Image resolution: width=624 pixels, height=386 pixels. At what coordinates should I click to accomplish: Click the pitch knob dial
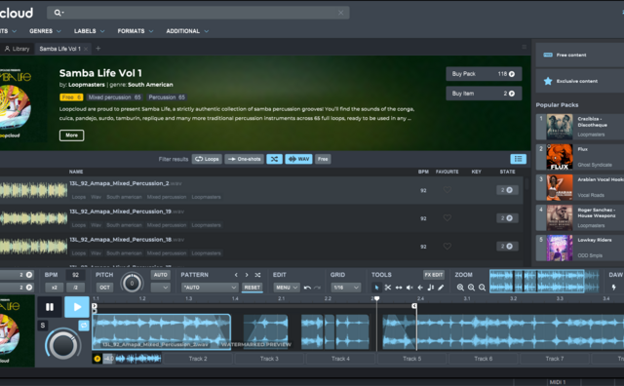(x=133, y=284)
